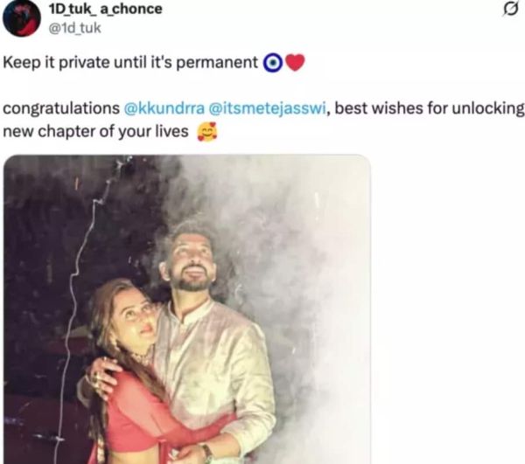525x464 pixels.
Task: Click the smiling face with hearts emoji
Action: [x=207, y=133]
